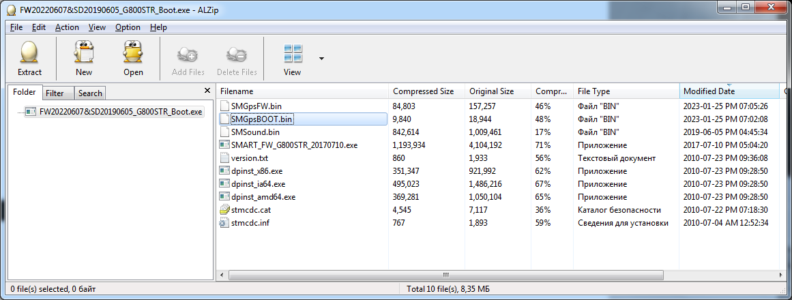Screen dimensions: 792x300
Task: Switch to the Search tab
Action: (x=89, y=93)
